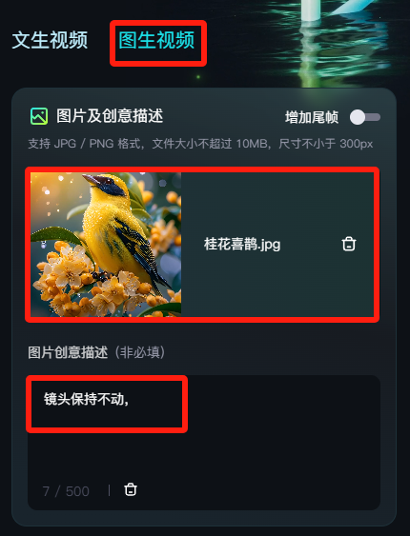Select the 图生视频 tab
410x536 pixels.
156,40
